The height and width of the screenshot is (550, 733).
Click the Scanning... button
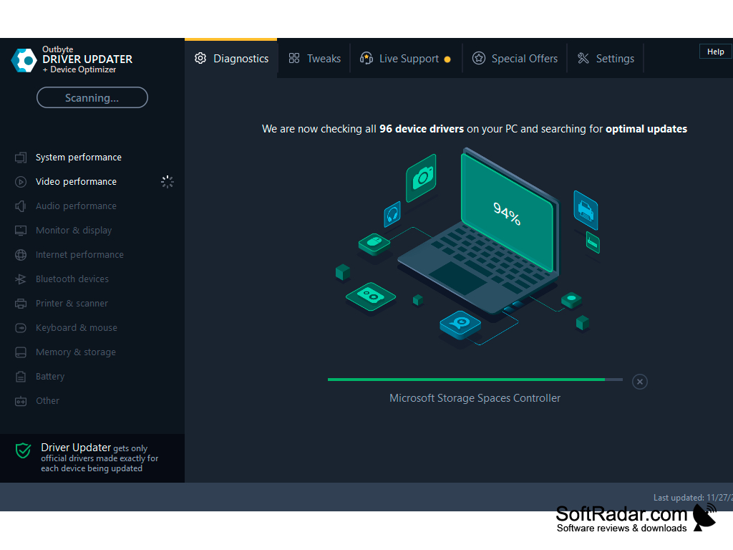tap(92, 97)
